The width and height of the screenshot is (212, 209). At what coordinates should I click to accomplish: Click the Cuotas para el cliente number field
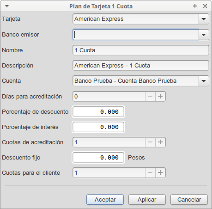coord(109,172)
